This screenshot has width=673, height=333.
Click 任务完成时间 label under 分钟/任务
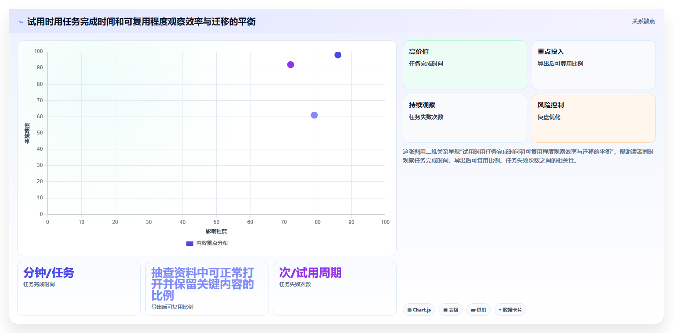[x=39, y=284]
